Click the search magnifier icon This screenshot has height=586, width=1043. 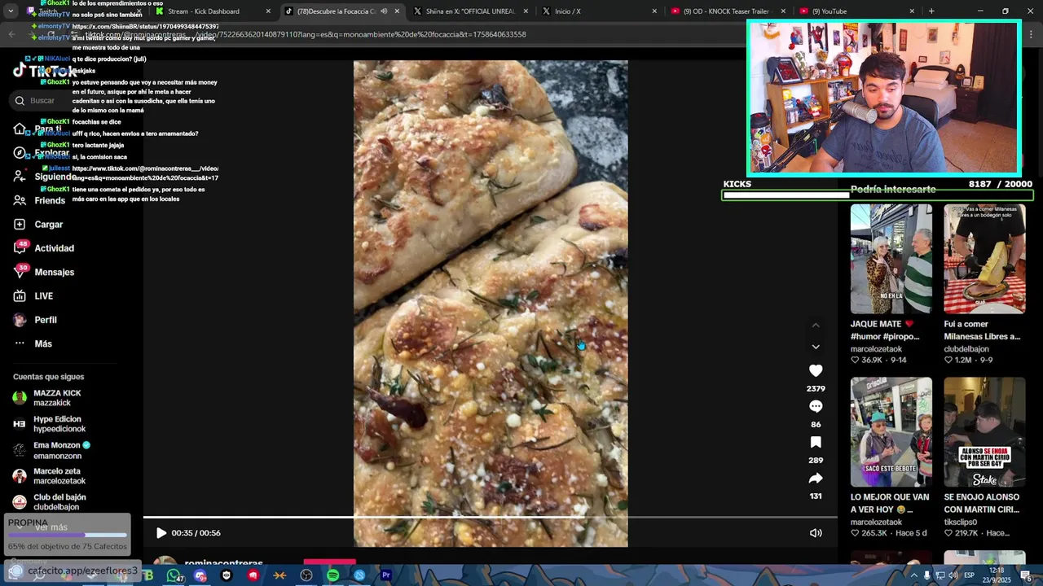tap(20, 100)
